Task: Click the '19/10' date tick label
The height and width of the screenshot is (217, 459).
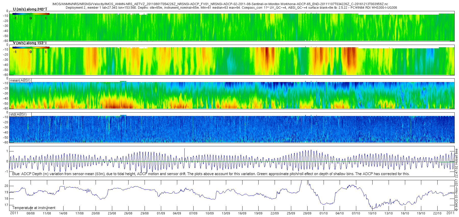Action: click(x=421, y=213)
